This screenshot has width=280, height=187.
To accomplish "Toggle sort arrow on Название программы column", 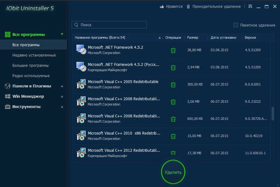I will pyautogui.click(x=159, y=38).
